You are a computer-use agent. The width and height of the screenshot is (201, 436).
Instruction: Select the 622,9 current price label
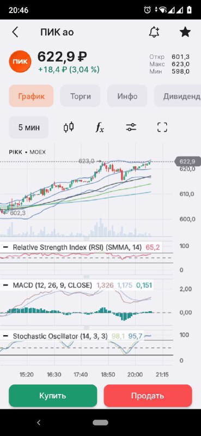[187, 161]
